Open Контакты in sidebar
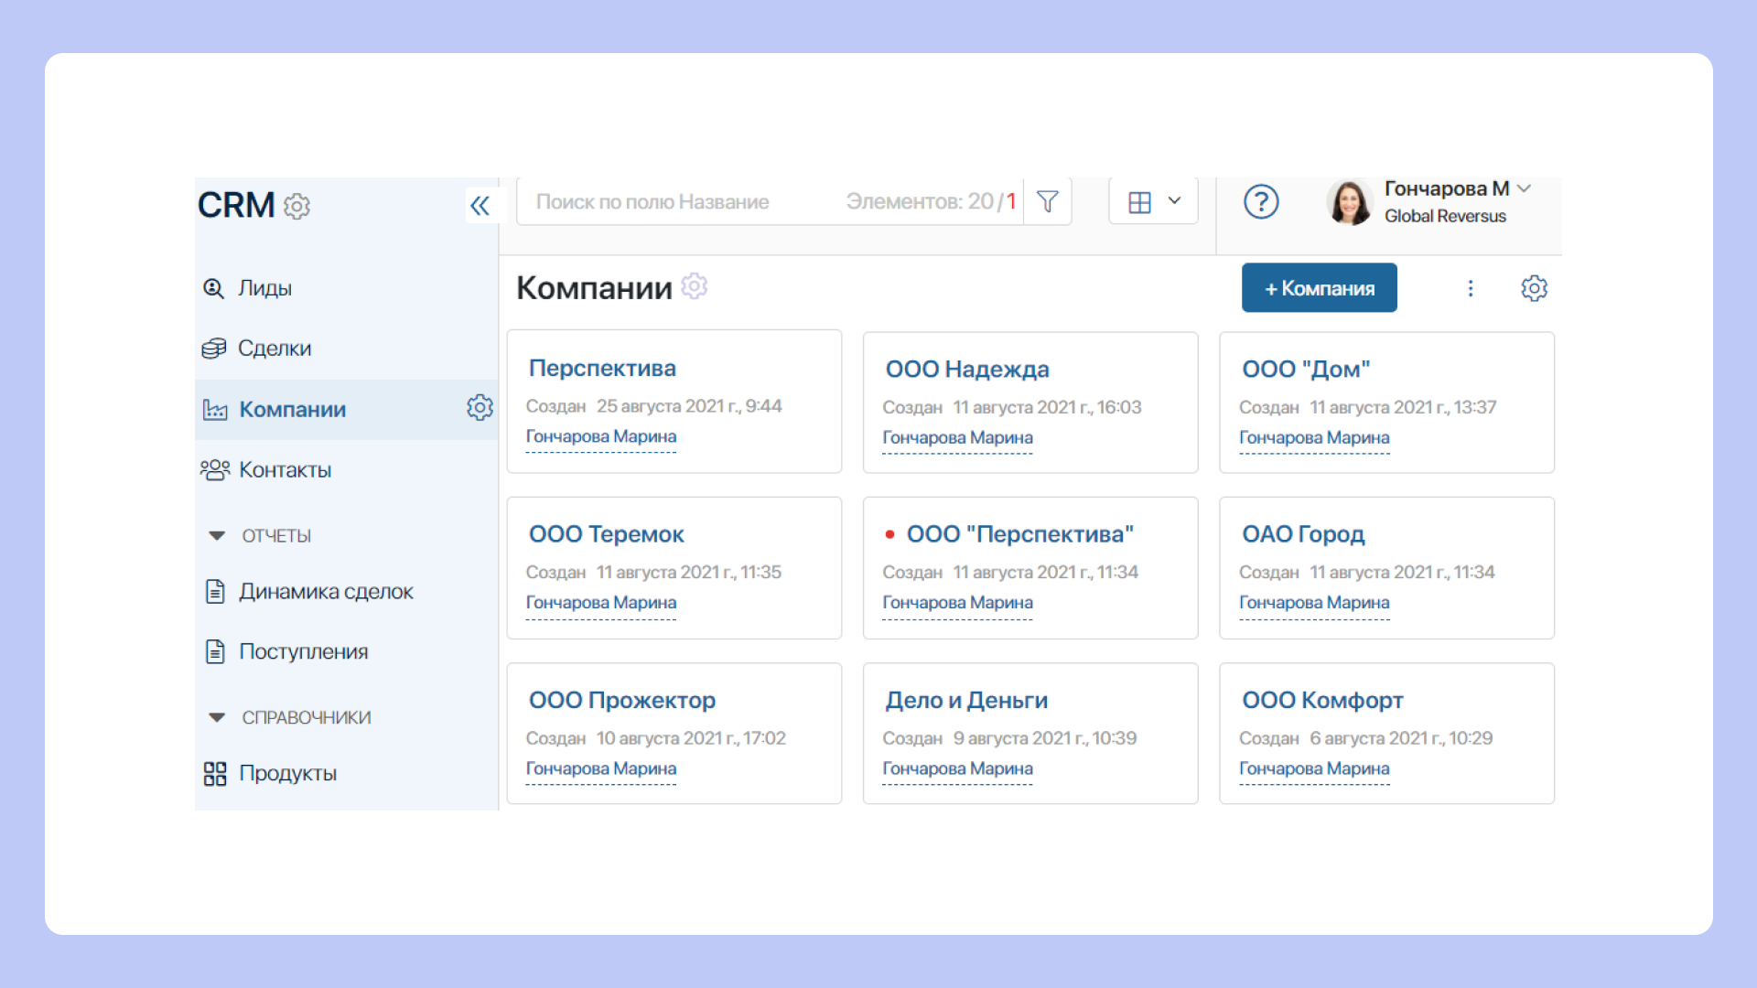This screenshot has height=988, width=1757. (x=285, y=470)
